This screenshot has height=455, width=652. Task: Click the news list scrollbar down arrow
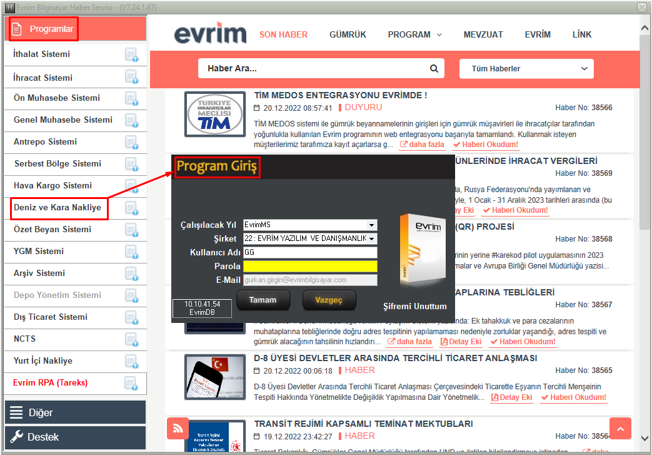click(x=645, y=438)
